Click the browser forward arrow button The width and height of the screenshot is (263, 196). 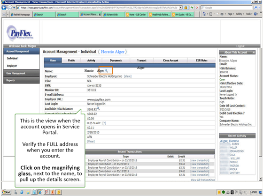[x=10, y=8]
